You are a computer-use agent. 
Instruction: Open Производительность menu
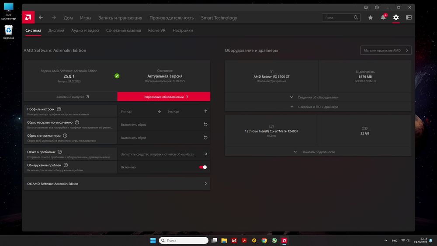tap(172, 18)
